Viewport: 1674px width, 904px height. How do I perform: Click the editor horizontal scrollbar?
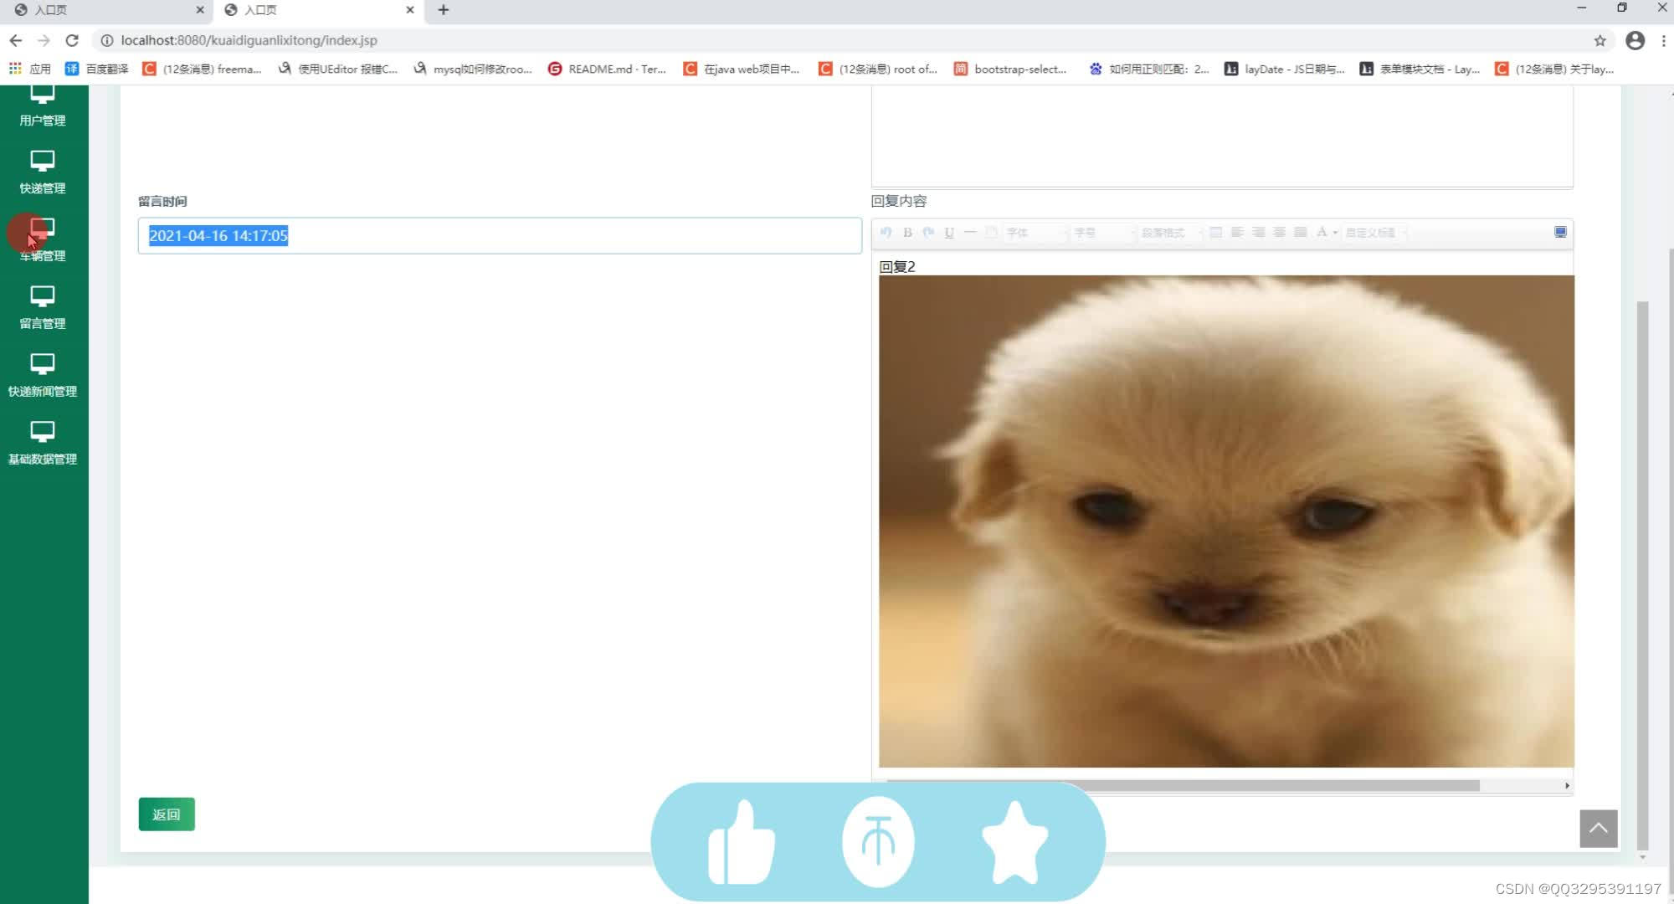point(1184,786)
